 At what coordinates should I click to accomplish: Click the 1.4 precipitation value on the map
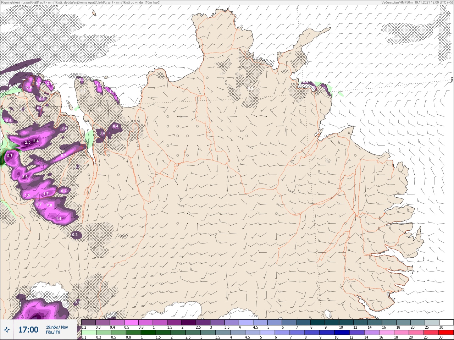[x=59, y=219]
